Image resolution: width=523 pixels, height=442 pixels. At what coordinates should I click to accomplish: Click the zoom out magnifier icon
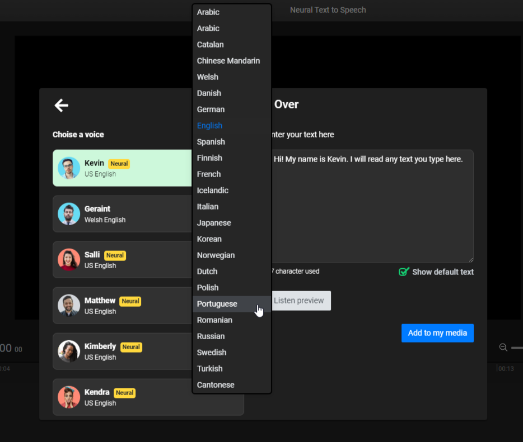point(503,348)
